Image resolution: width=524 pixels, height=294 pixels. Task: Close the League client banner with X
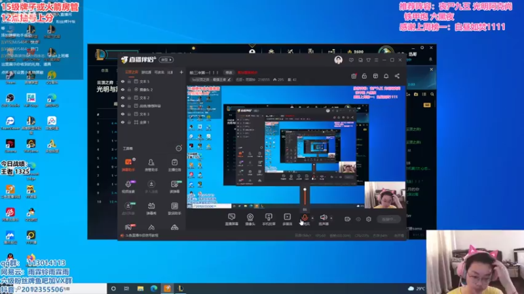coord(432,70)
